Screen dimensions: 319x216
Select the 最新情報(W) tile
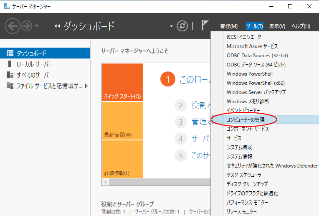click(x=123, y=121)
